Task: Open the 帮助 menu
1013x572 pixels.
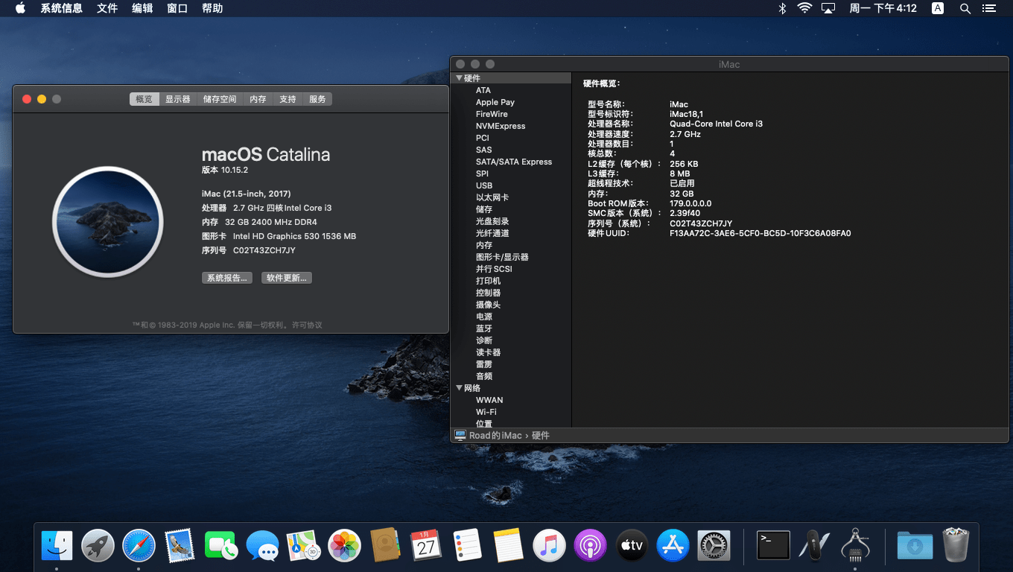Action: coord(212,8)
